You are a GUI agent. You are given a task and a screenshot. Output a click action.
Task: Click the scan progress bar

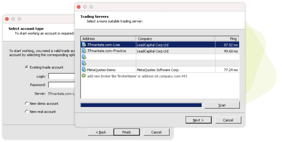click(141, 105)
